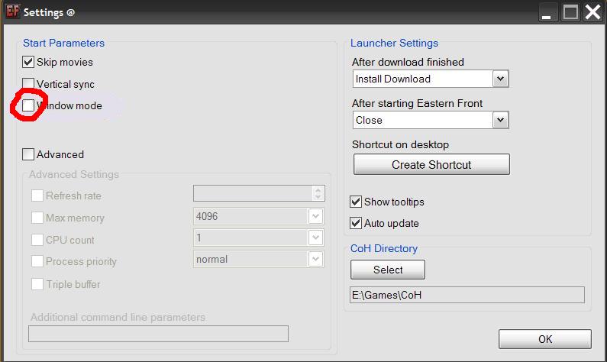
Task: Expand the CPU count dropdown
Action: click(315, 238)
